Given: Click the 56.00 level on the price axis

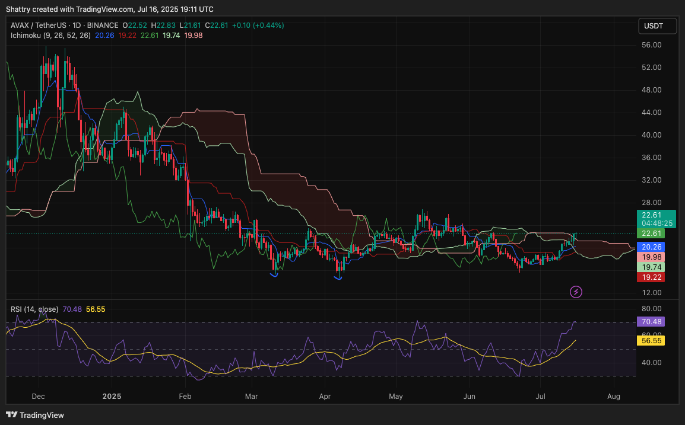Looking at the screenshot, I should pos(652,45).
